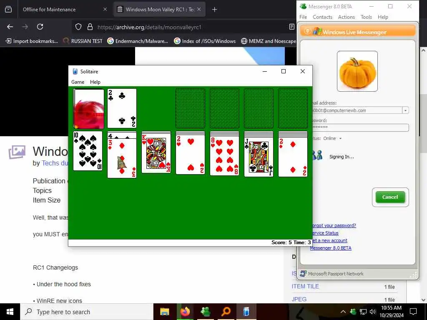Select the 2 of clubs waste card
The image size is (427, 320).
[x=122, y=108]
